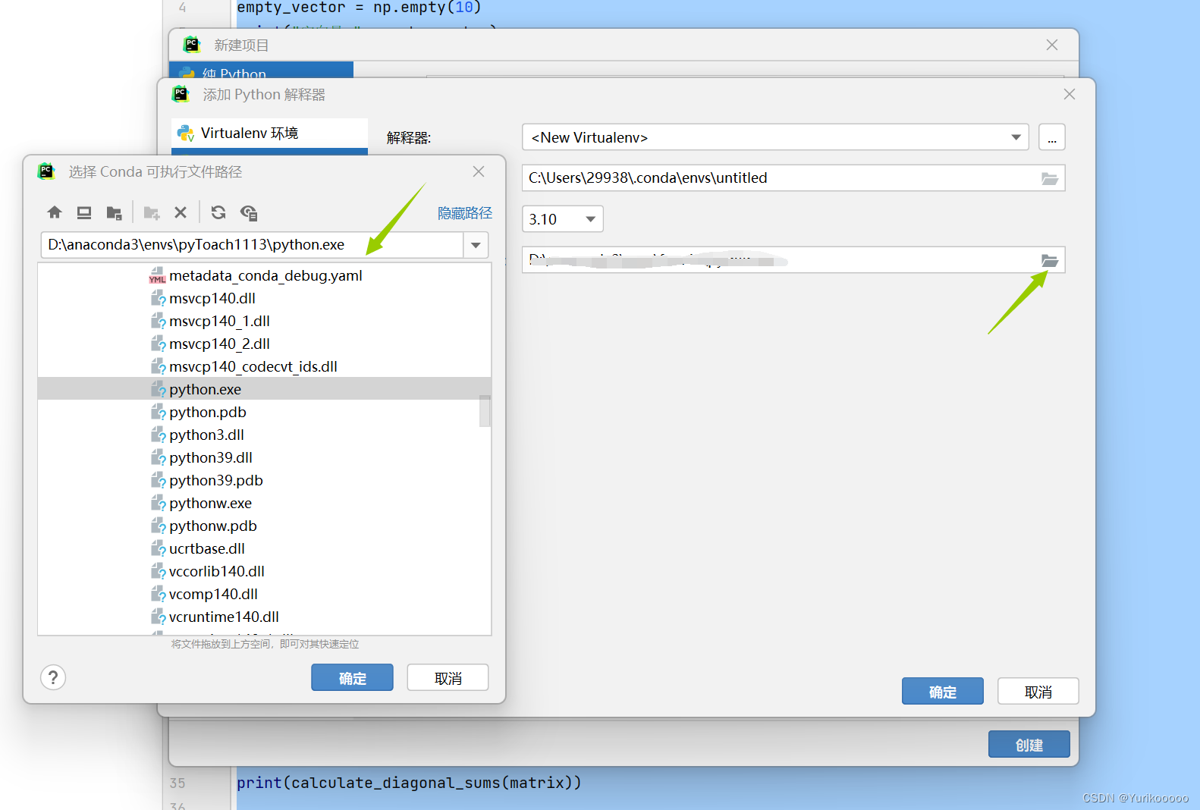Open the Python version 3.10 dropdown

(x=563, y=219)
